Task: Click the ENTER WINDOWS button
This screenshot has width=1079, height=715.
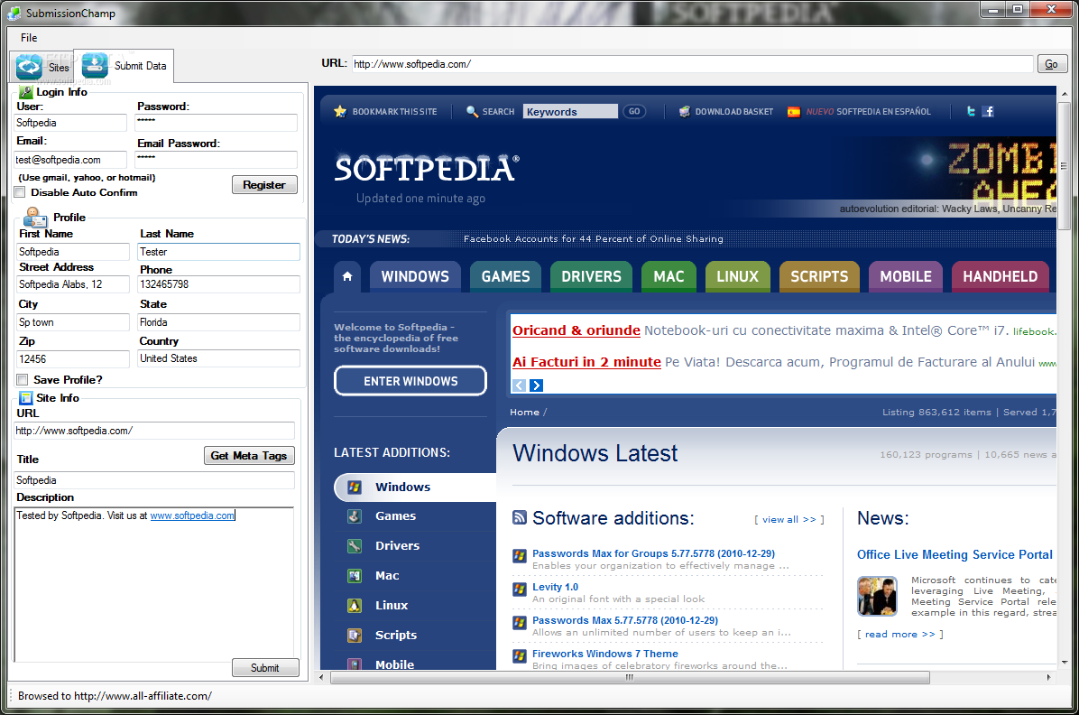Action: pyautogui.click(x=410, y=381)
